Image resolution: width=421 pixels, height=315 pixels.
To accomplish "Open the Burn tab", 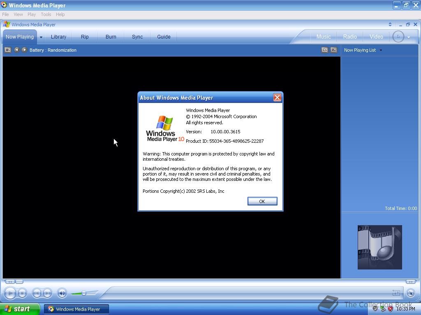I will point(111,37).
